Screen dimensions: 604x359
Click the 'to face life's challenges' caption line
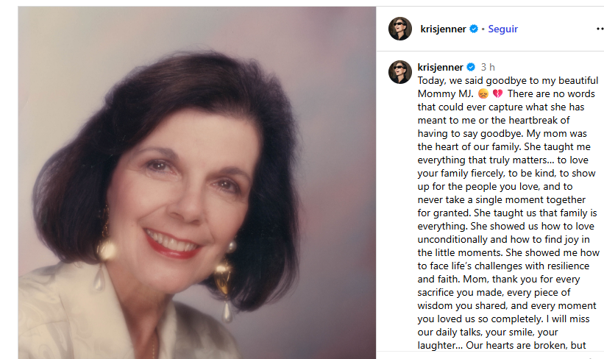click(503, 266)
